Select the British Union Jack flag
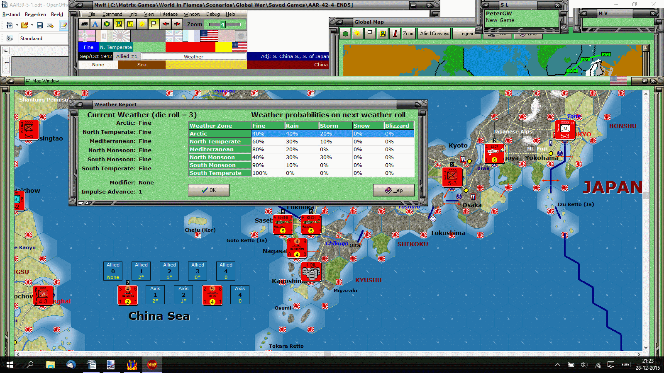Viewport: 664px width, 373px height. tap(174, 36)
